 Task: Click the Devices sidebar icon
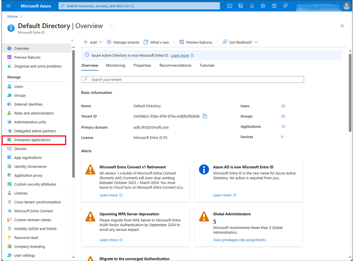coord(9,149)
